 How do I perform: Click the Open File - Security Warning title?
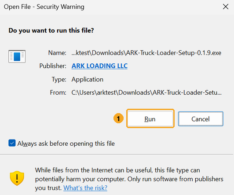44,7
